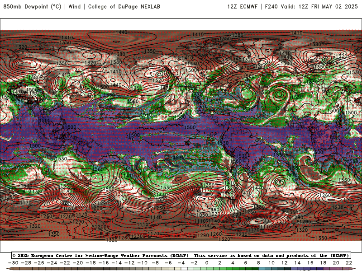Click the -28 value on the color scale
Viewport: 362px width, 271px height.
pyautogui.click(x=26, y=263)
